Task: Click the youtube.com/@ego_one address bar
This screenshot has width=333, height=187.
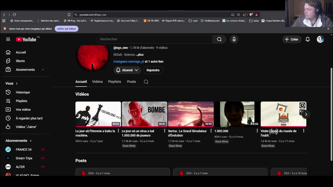Action: coord(92,15)
